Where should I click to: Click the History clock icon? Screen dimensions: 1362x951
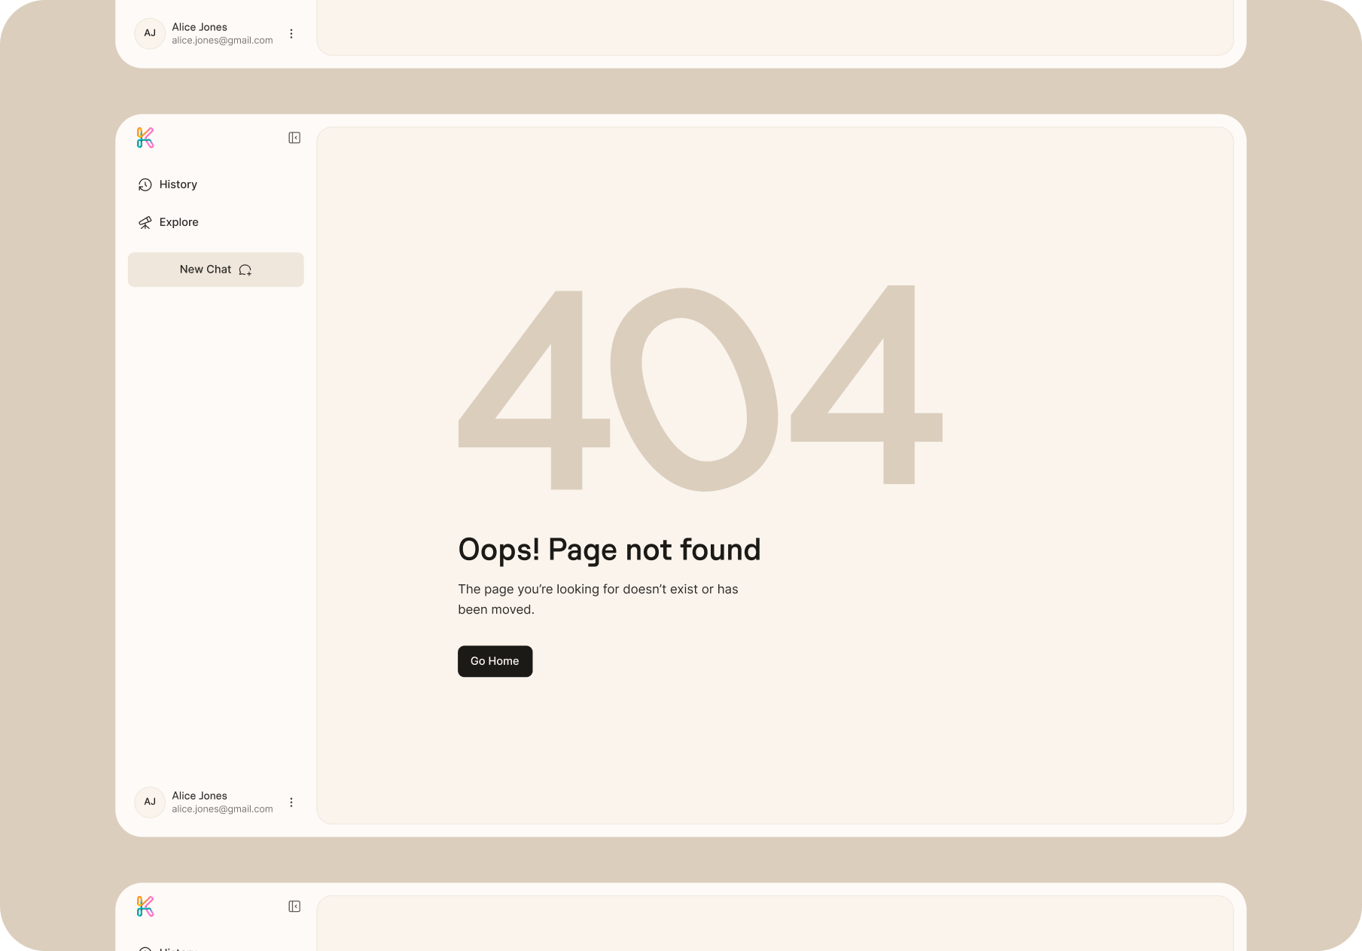point(145,184)
